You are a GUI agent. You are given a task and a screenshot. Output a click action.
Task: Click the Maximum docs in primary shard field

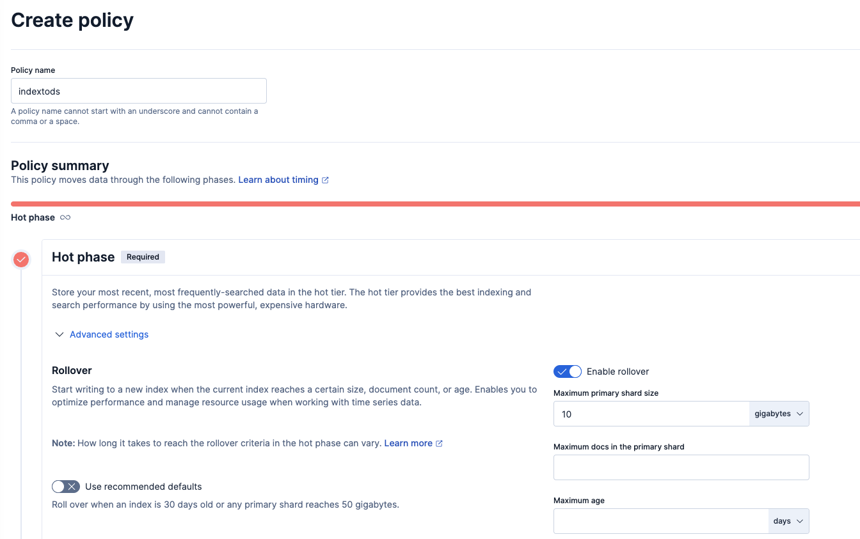point(681,467)
